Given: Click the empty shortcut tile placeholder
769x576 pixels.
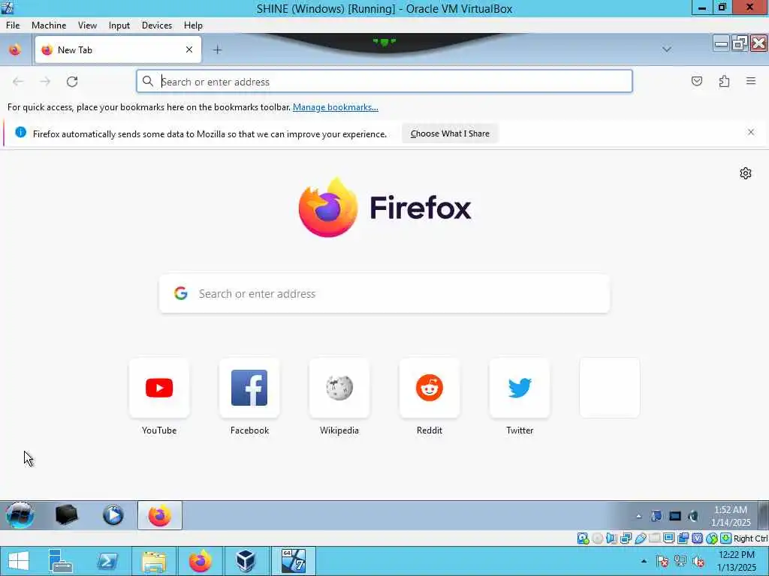Looking at the screenshot, I should tap(610, 388).
